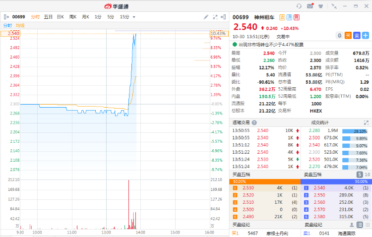This screenshot has height=237, width=372.
Task: Click sell broker 0141 海通国际
Action: [336, 234]
